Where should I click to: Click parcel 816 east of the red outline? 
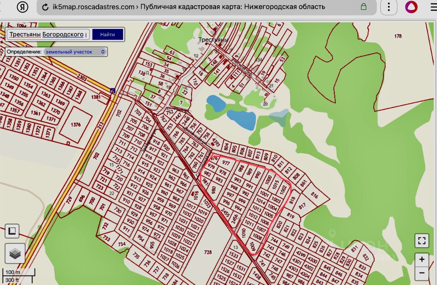(314, 196)
